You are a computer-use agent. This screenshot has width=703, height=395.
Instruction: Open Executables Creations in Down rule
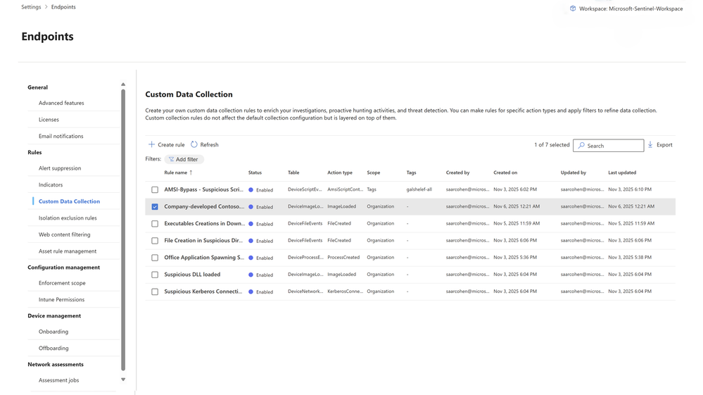[x=205, y=223]
